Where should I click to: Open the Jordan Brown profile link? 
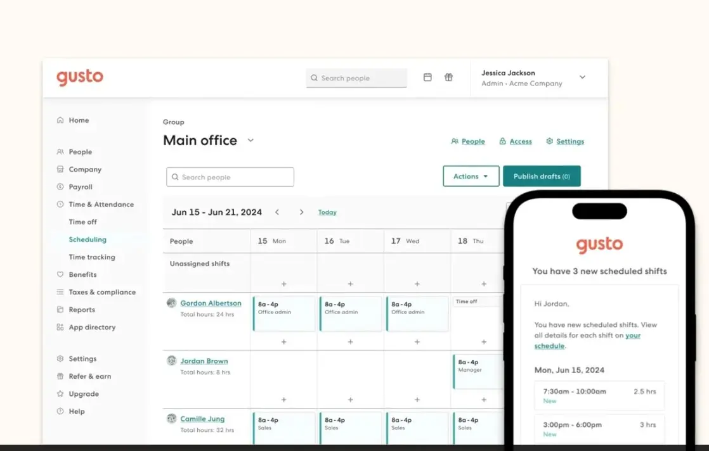coord(204,361)
